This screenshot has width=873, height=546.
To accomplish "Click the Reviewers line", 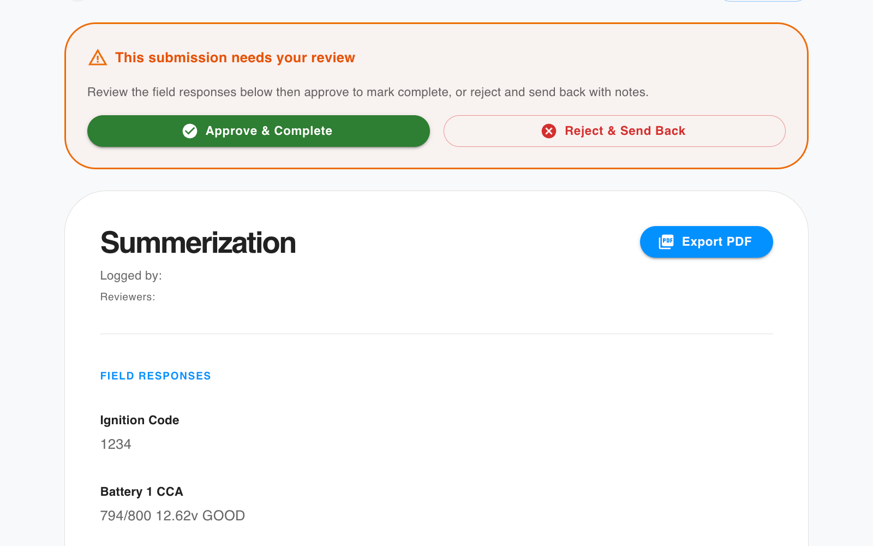I will pos(127,296).
